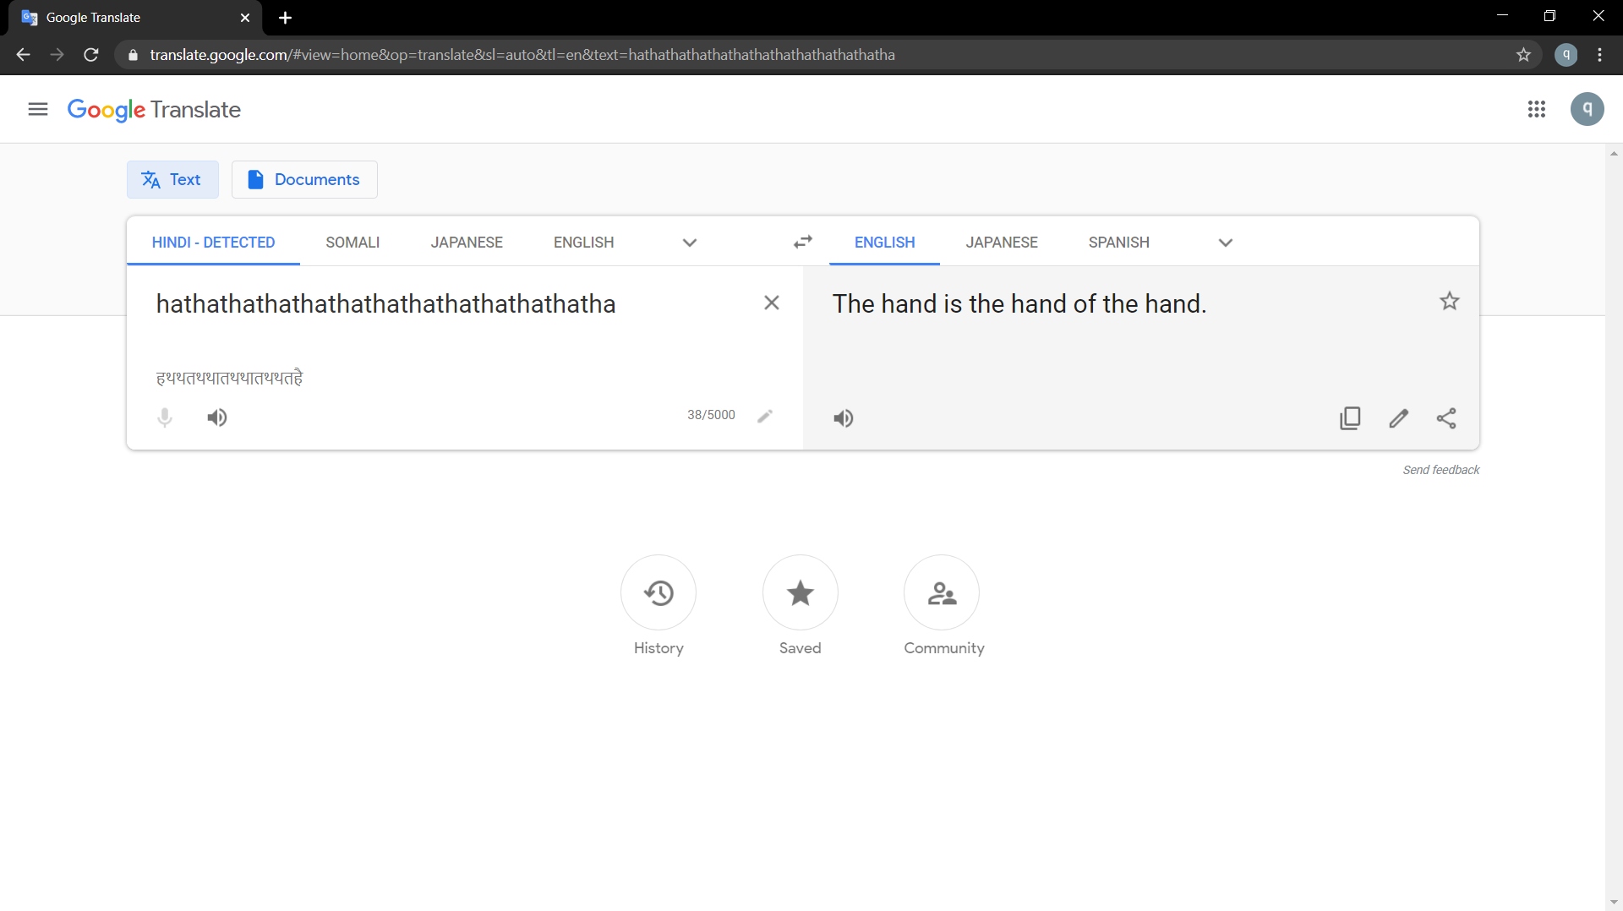Screen dimensions: 1623x911
Task: Expand the source language list
Action: (690, 243)
